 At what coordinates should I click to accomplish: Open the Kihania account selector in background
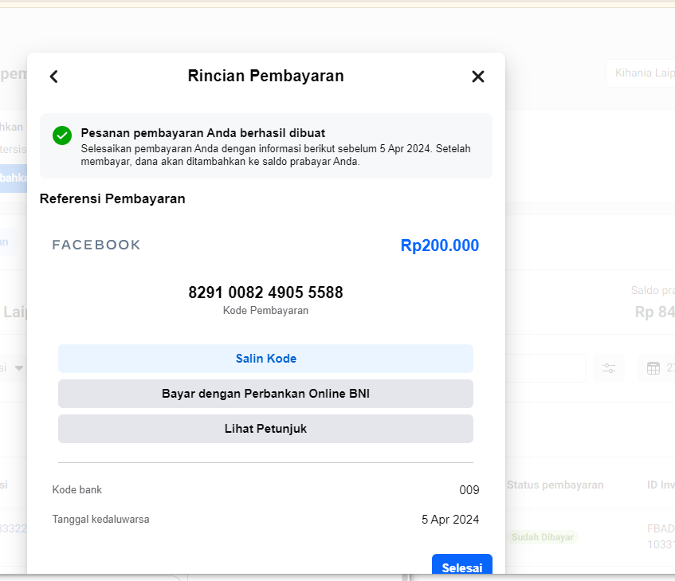click(642, 73)
